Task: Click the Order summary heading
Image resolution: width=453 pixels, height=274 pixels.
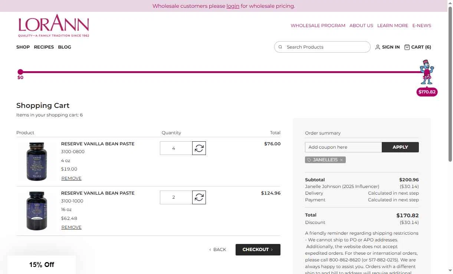Action: (x=323, y=133)
